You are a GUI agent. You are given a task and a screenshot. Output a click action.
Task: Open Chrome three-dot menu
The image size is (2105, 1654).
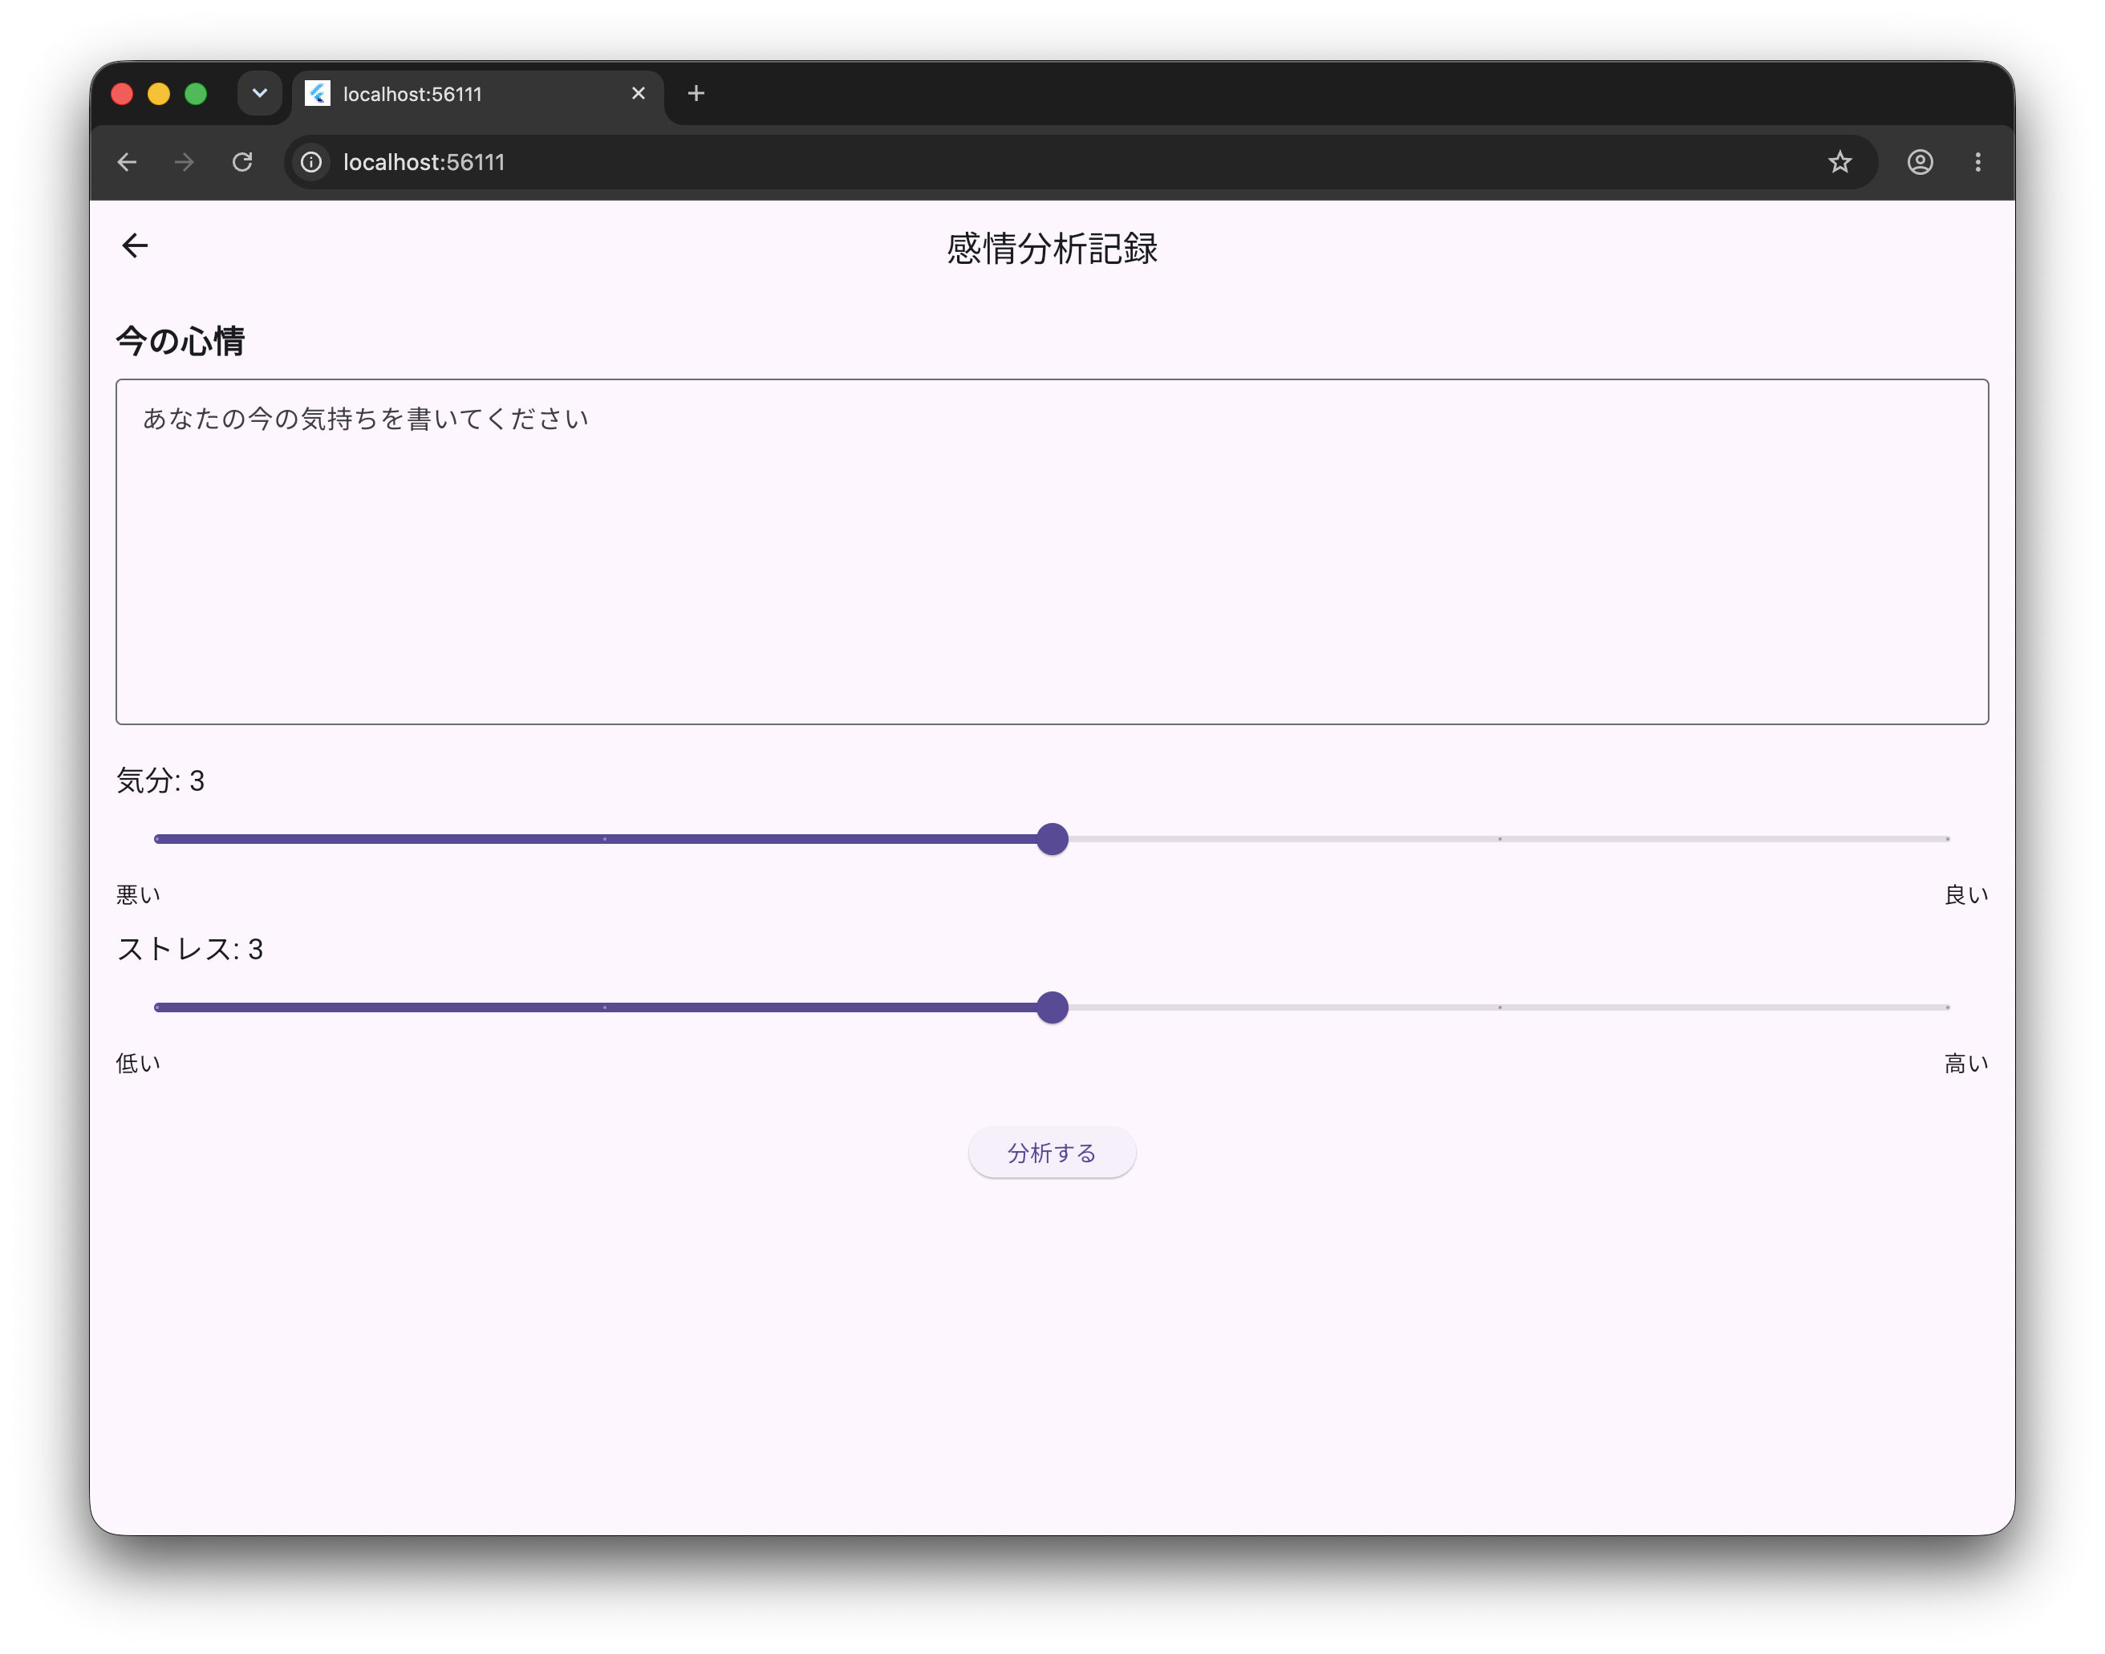1977,162
